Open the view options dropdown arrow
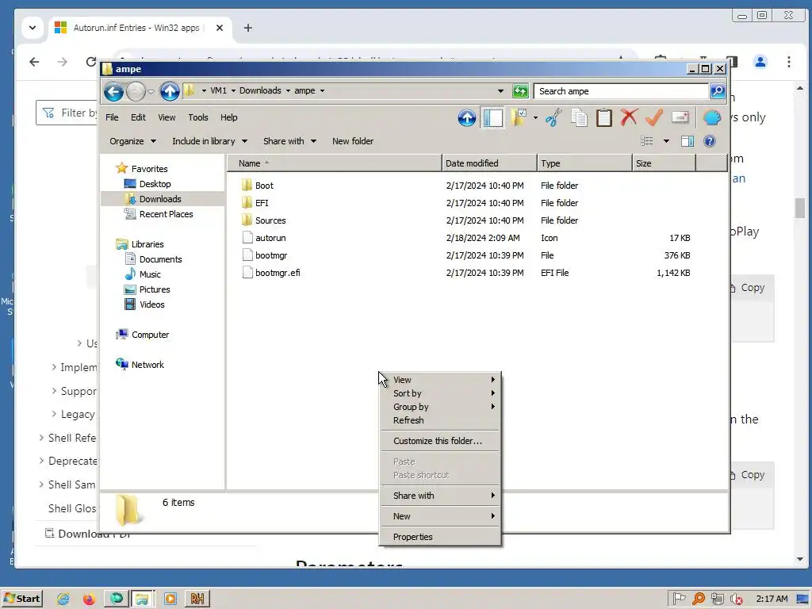812x609 pixels. tap(666, 141)
